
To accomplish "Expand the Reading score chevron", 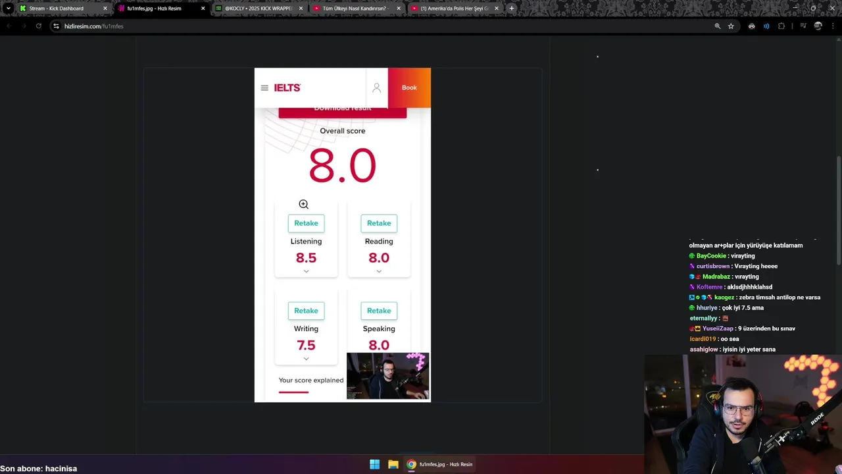I will (379, 271).
